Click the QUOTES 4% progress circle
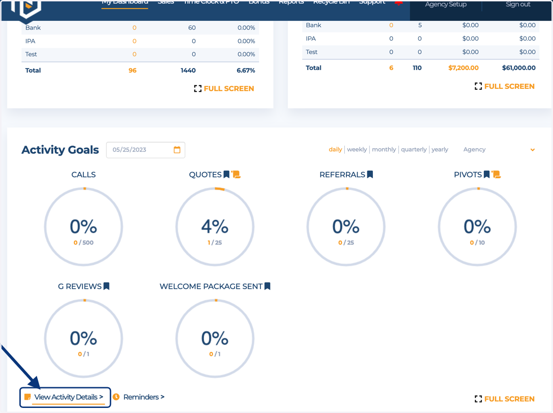This screenshot has height=413, width=553. tap(215, 227)
